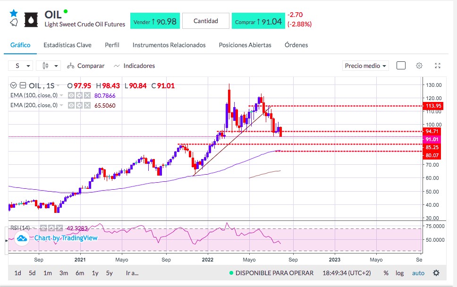Viewport: 457px width, 287px height.
Task: Open bottom bar chart settings gear
Action: 436,273
